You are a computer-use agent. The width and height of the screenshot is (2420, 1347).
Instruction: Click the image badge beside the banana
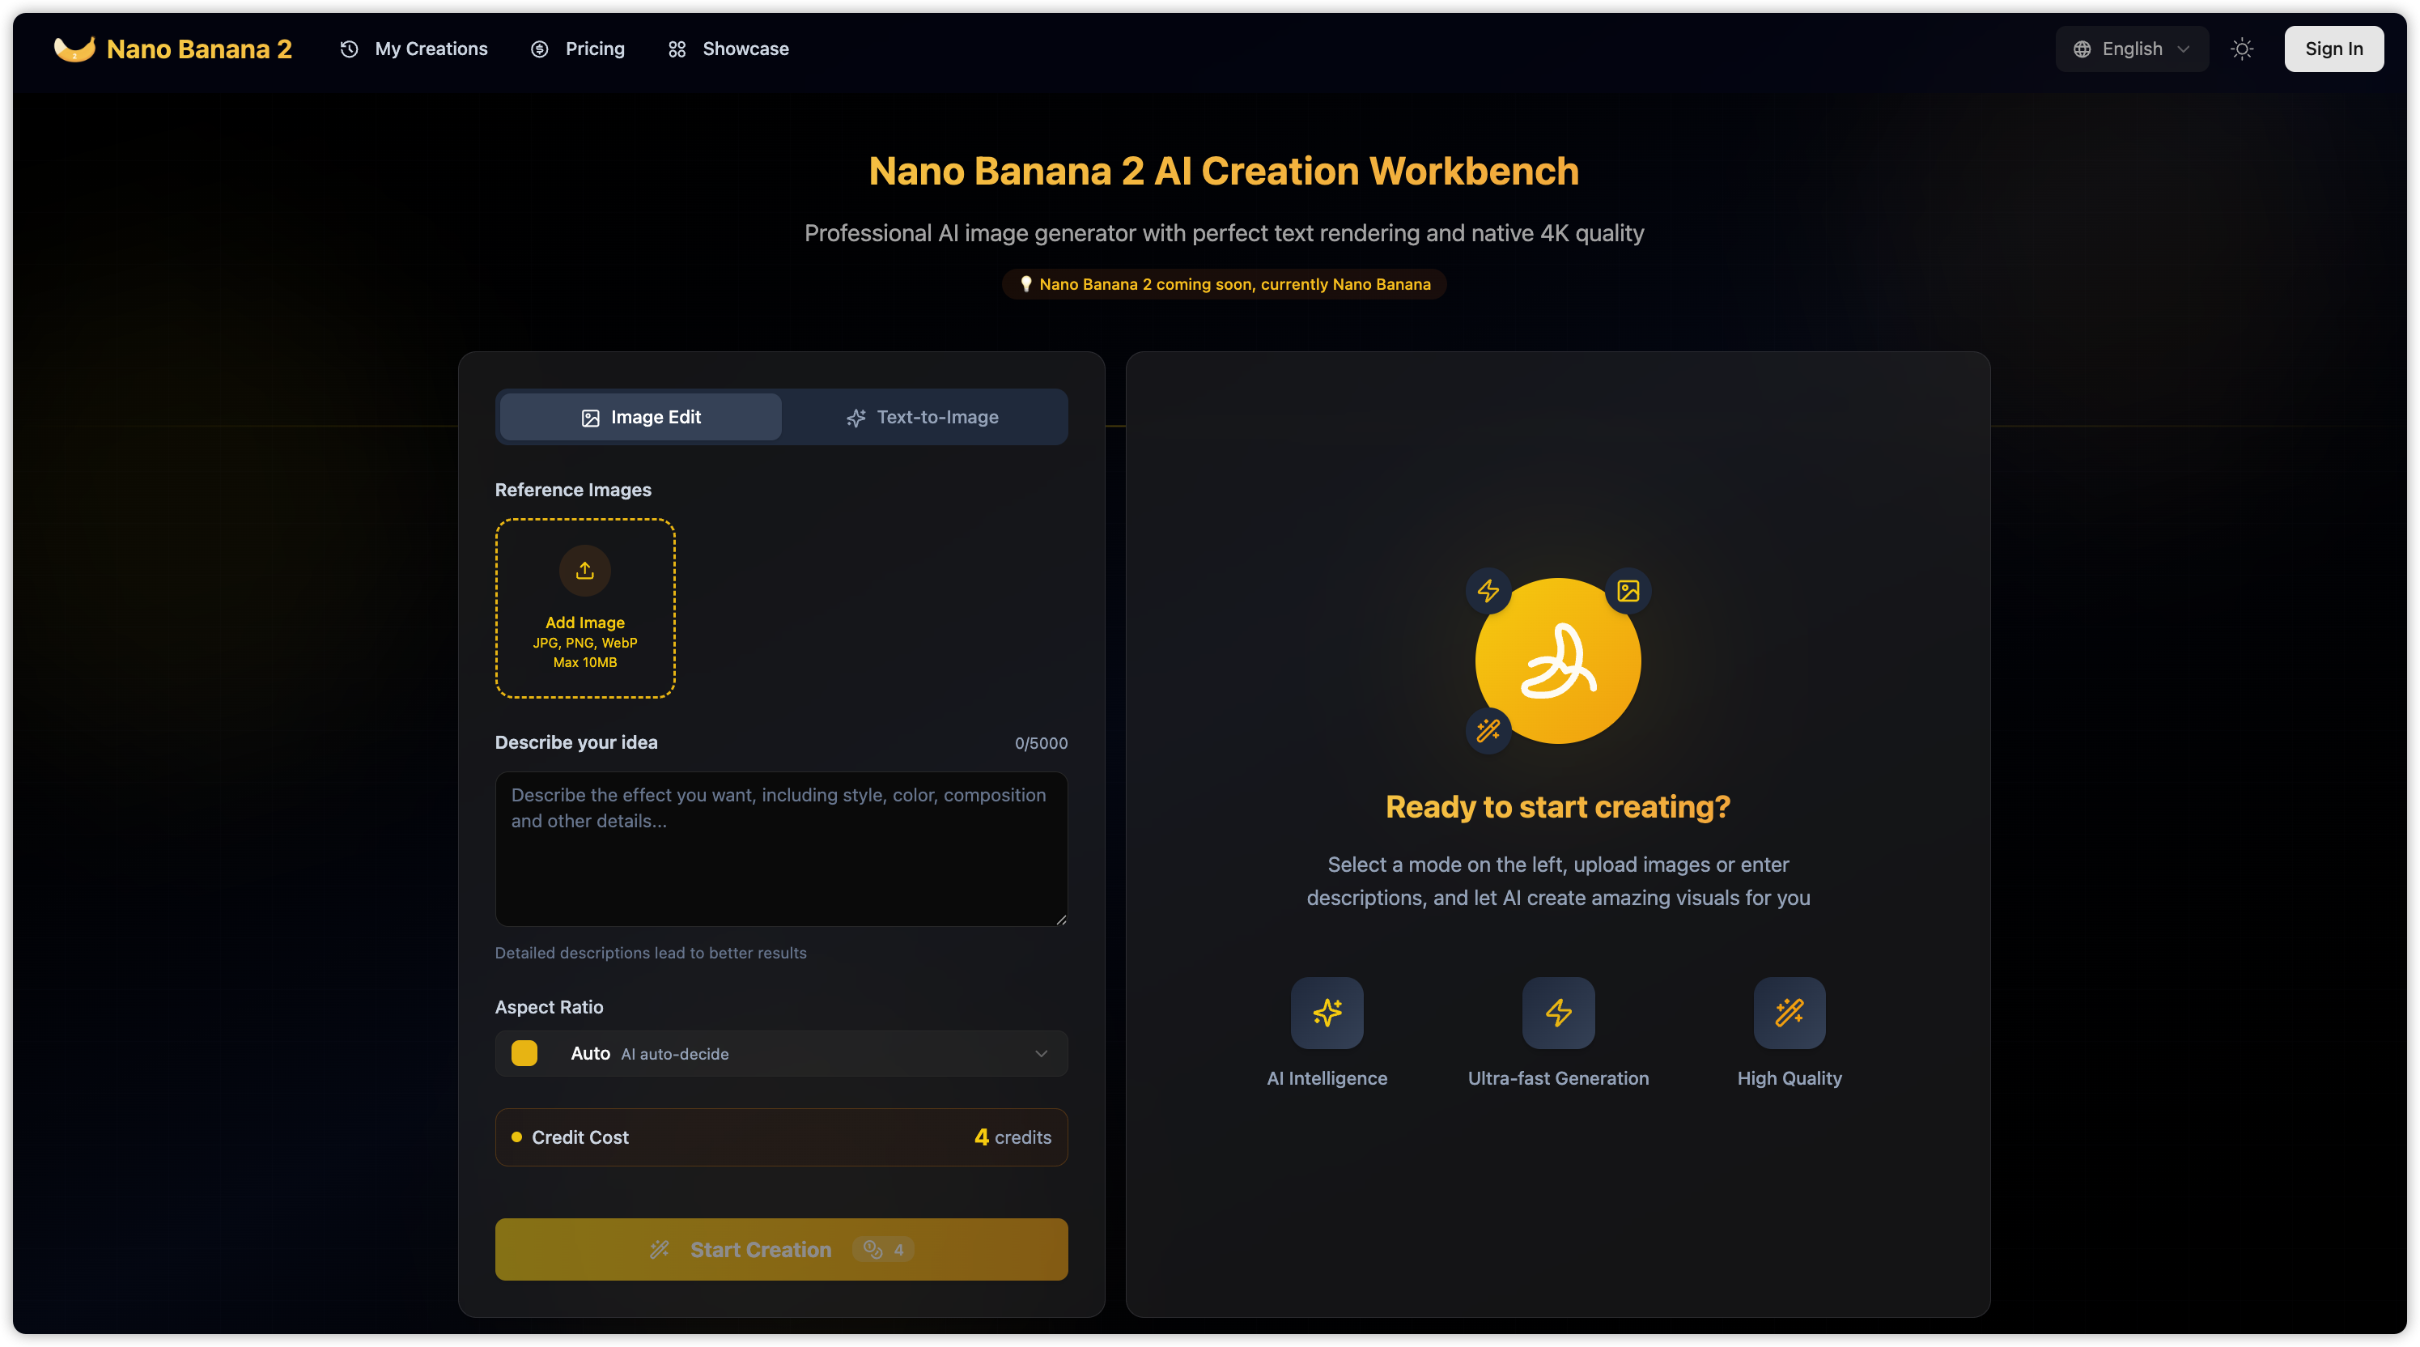click(1628, 591)
